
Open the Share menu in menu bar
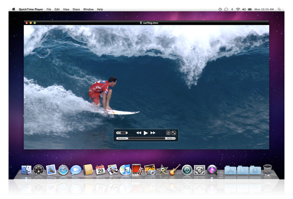coord(76,9)
